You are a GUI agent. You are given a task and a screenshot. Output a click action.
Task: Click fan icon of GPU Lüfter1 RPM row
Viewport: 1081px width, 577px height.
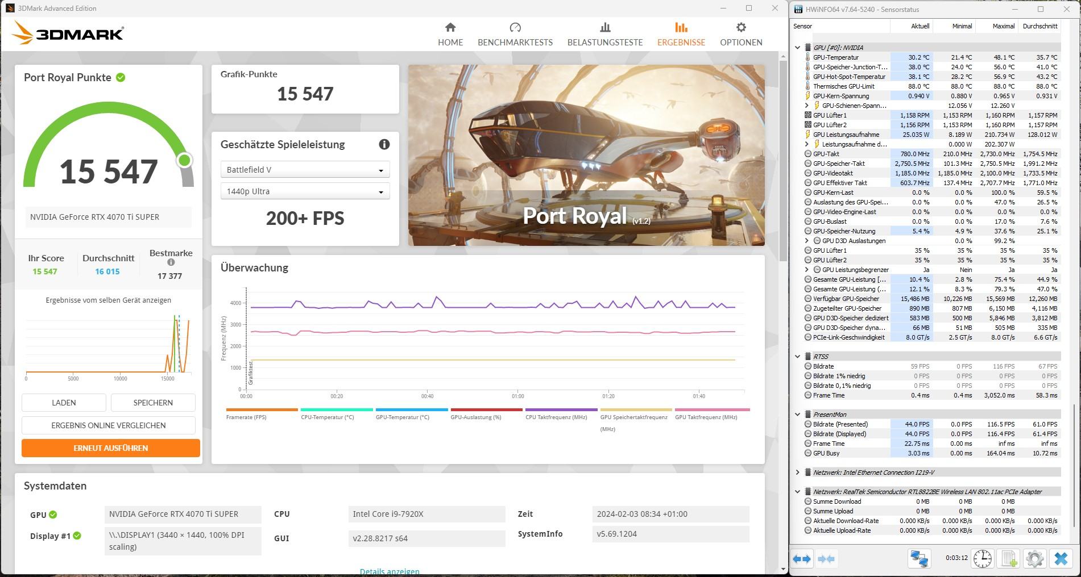(808, 115)
